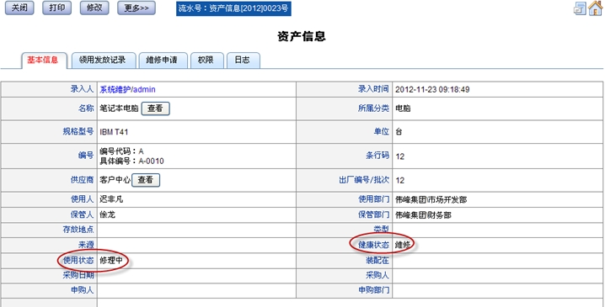The height and width of the screenshot is (307, 605).
Task: Click the 使用部门 value 市场开发部
Action: pyautogui.click(x=431, y=200)
